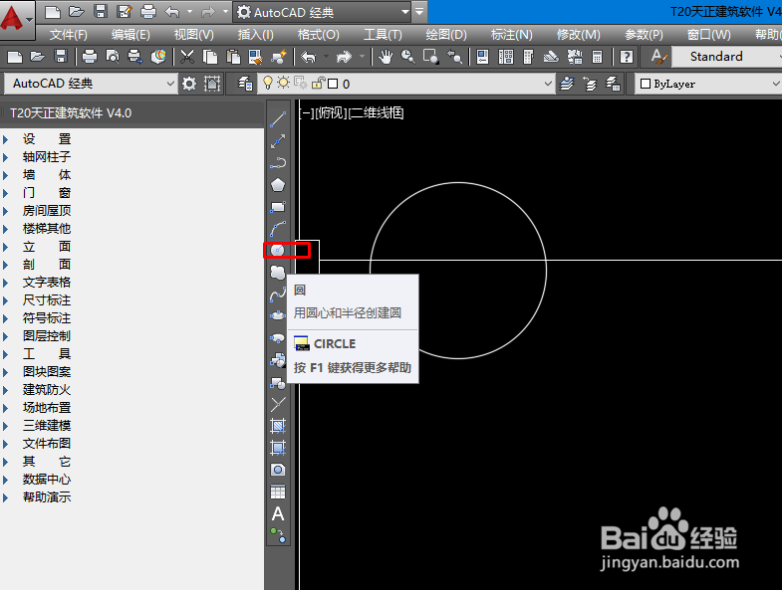Activate the Pan hand tool
The image size is (782, 590).
click(385, 57)
